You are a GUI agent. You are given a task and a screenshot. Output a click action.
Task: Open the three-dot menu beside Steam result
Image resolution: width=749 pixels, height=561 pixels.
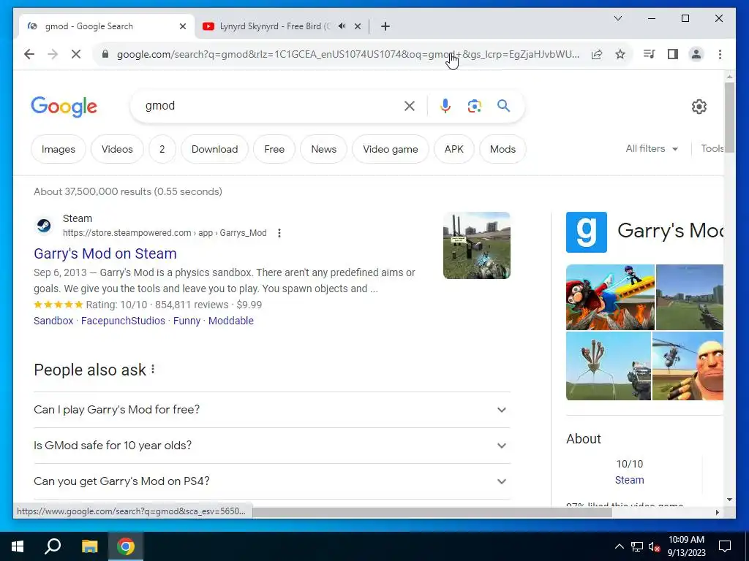[x=279, y=233]
